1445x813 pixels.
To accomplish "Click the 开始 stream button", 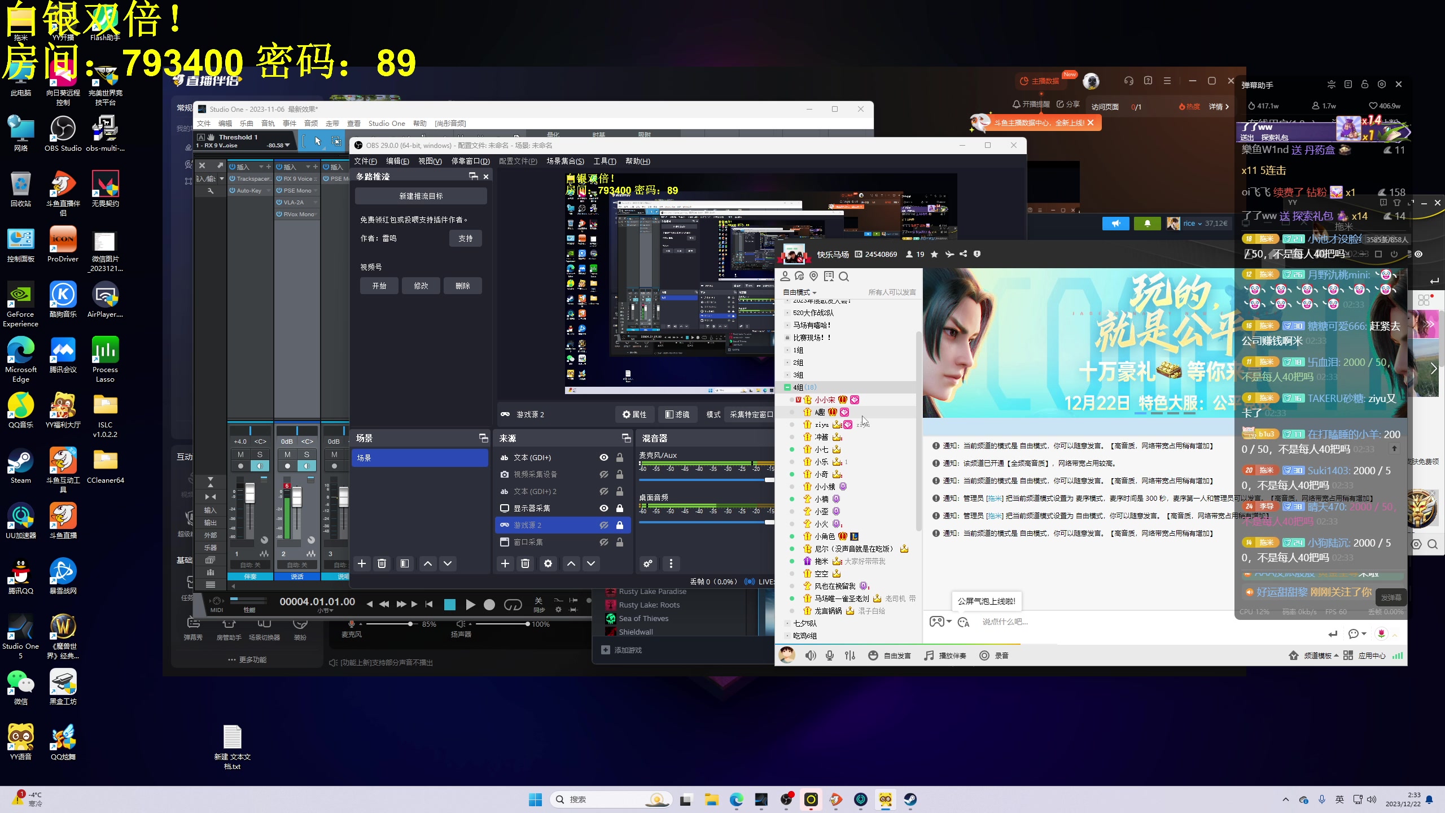I will pyautogui.click(x=379, y=286).
